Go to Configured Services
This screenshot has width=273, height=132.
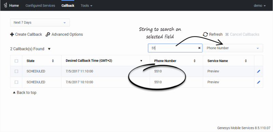coord(40,5)
